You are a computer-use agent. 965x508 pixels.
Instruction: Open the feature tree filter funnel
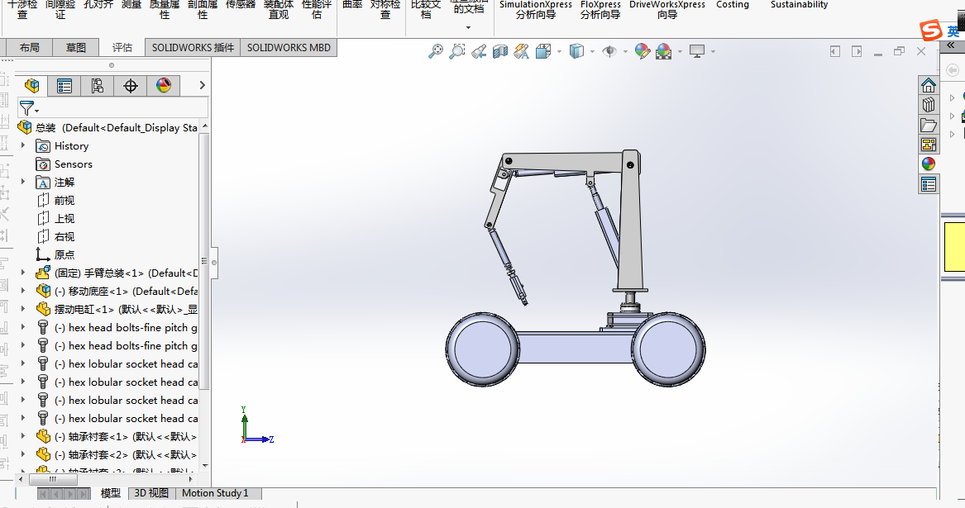(28, 108)
